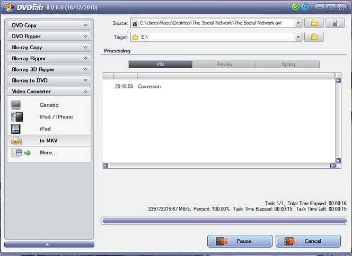Screen dimensions: 352x256
Task: Choose iPad conversion profile
Action: [x=49, y=129]
